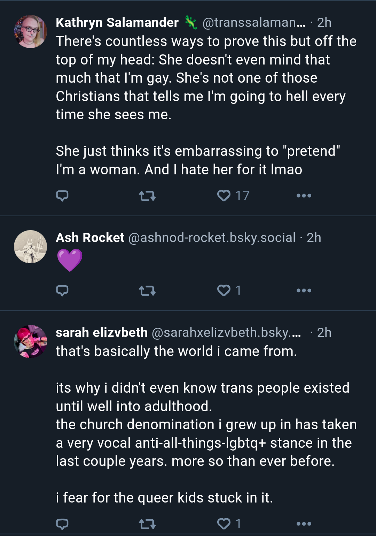Image resolution: width=376 pixels, height=536 pixels.
Task: Repost Ash Rocket's purple heart post
Action: click(x=147, y=290)
